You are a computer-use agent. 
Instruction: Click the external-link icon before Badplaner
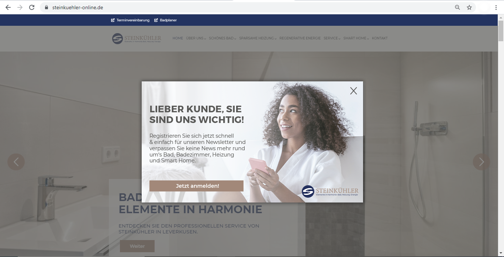click(156, 20)
